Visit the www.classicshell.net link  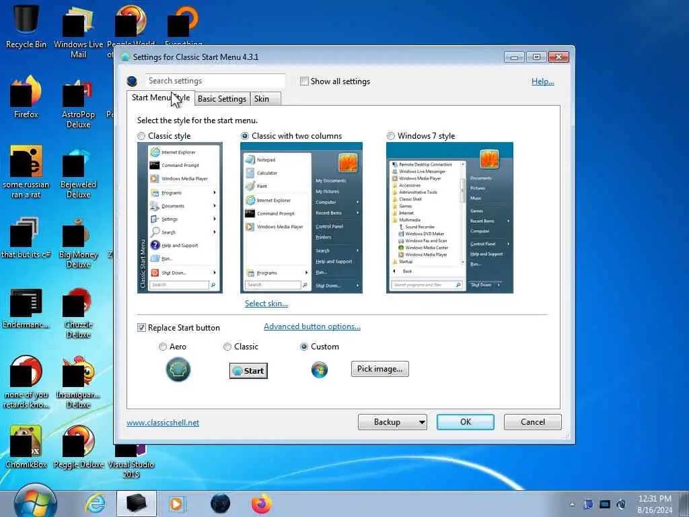click(x=163, y=423)
